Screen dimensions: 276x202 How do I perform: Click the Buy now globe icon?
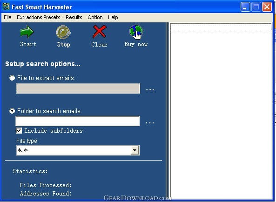[136, 32]
